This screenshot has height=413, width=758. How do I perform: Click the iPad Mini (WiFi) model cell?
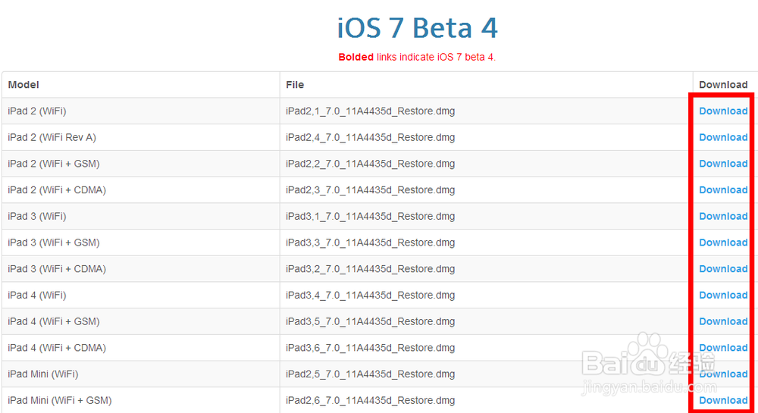click(x=43, y=374)
